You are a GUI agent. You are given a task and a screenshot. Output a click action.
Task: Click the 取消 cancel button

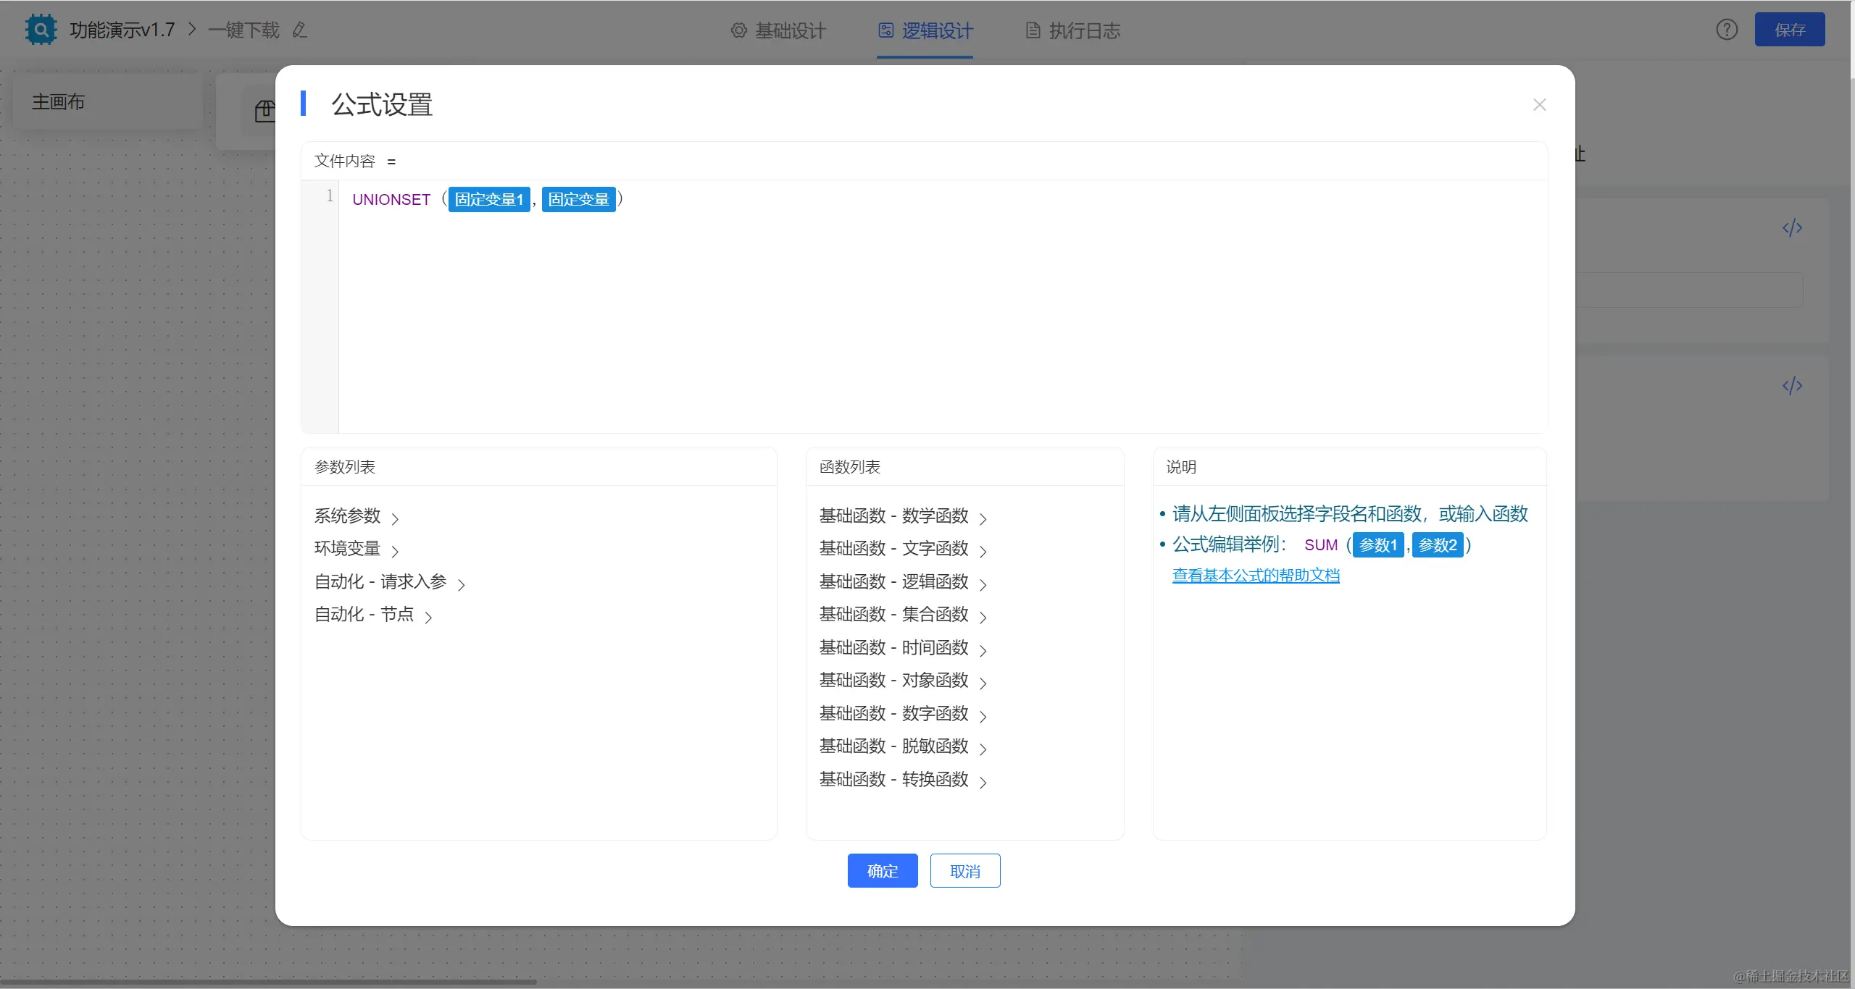[964, 871]
